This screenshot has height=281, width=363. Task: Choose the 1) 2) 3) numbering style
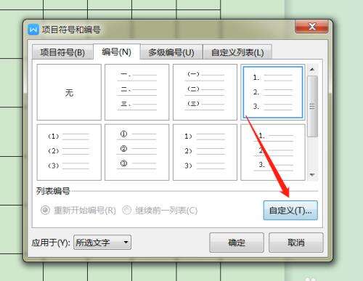tap(205, 152)
